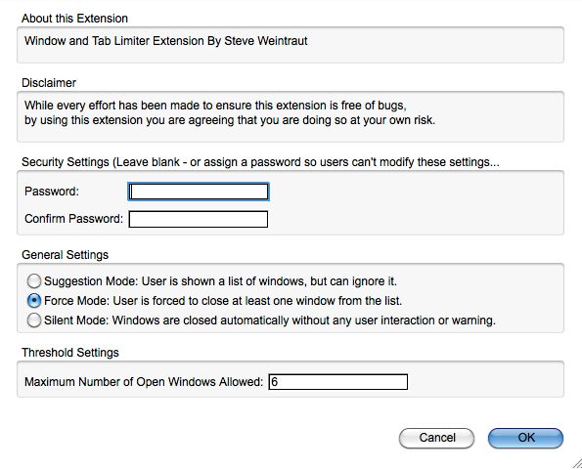Image resolution: width=582 pixels, height=470 pixels.
Task: Click the 'Password:' label
Action: point(52,192)
